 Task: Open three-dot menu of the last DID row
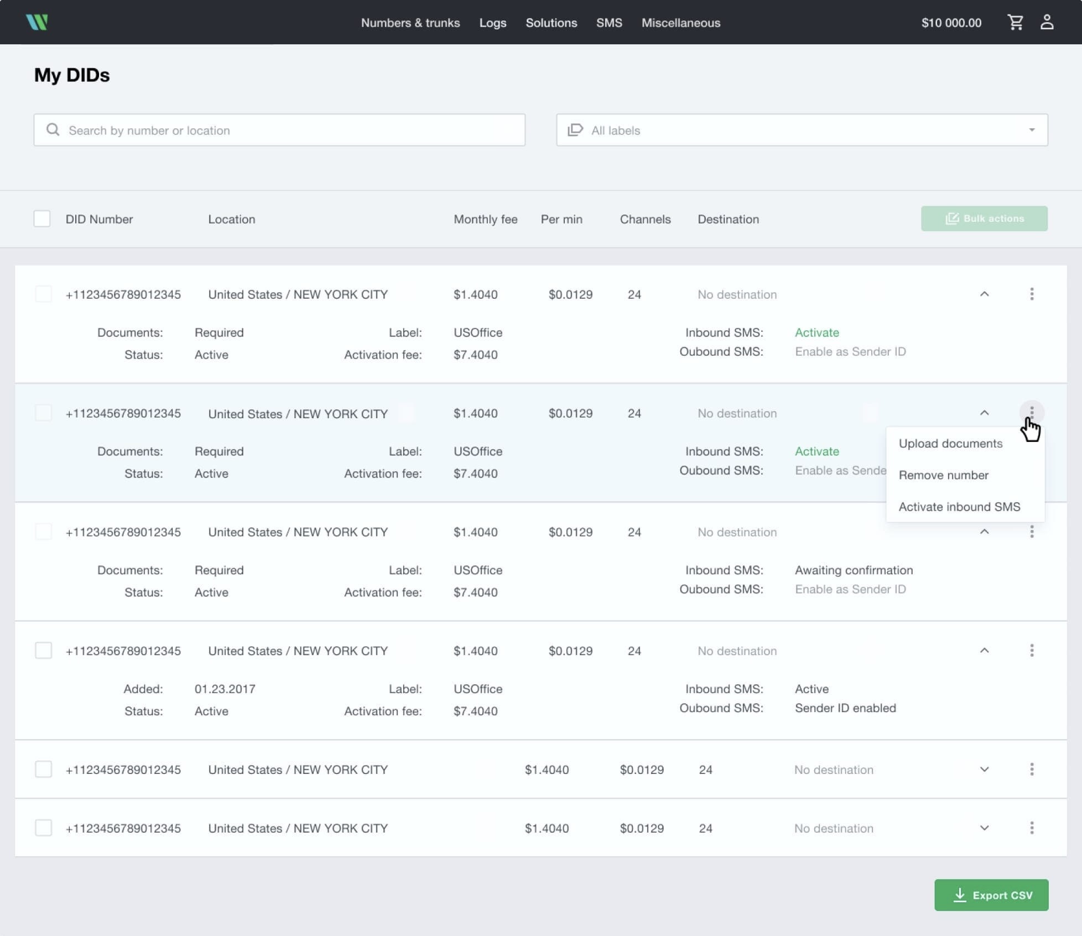1032,828
